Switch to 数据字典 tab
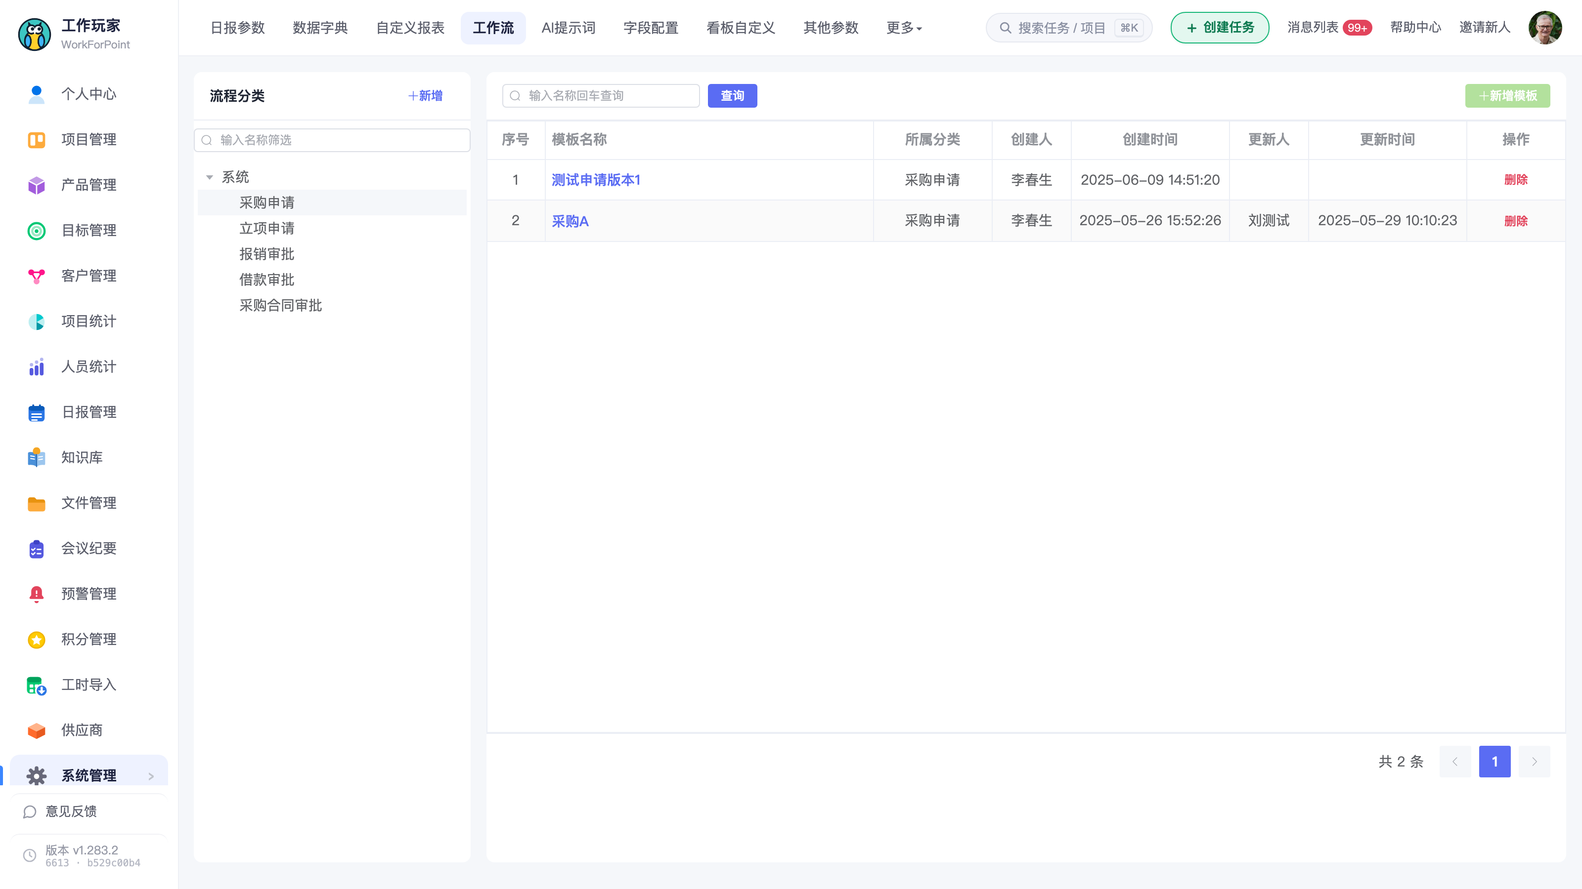Screen dimensions: 1582x889 point(320,28)
